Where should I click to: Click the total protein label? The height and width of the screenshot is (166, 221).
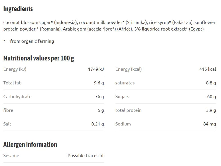coord(128,110)
